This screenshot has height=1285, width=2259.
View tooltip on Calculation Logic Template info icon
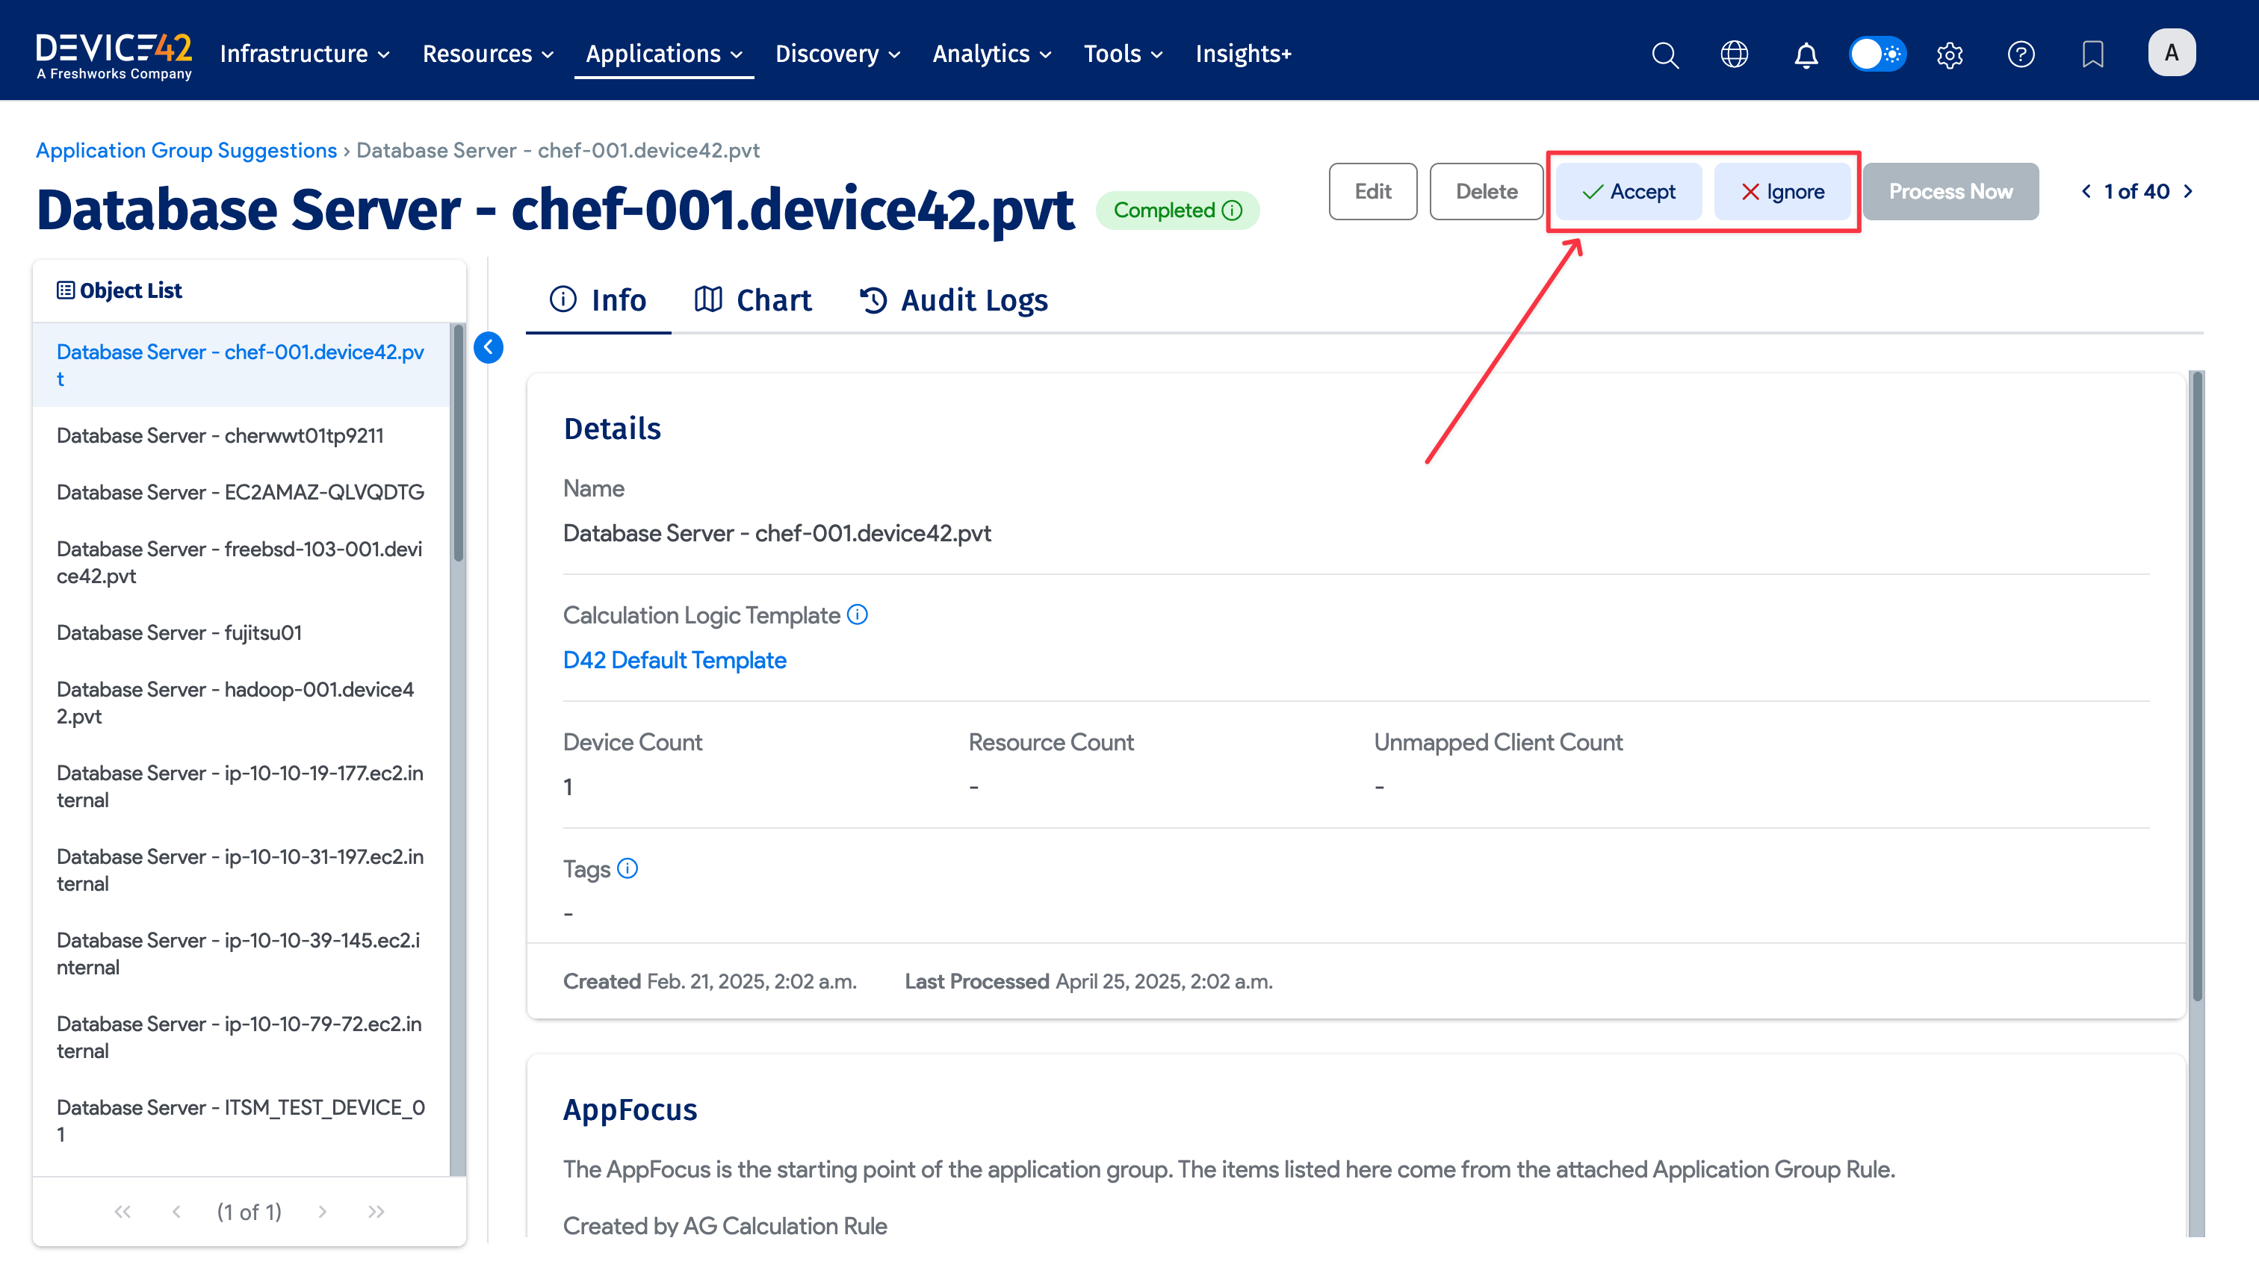[x=857, y=615]
